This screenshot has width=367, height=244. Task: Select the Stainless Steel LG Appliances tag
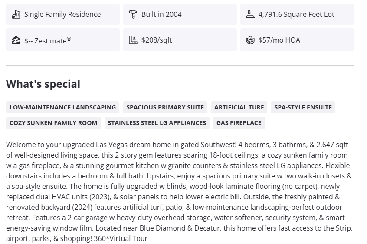[x=157, y=123]
